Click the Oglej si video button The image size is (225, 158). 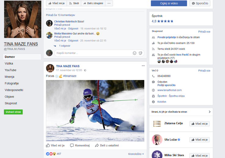point(169,3)
